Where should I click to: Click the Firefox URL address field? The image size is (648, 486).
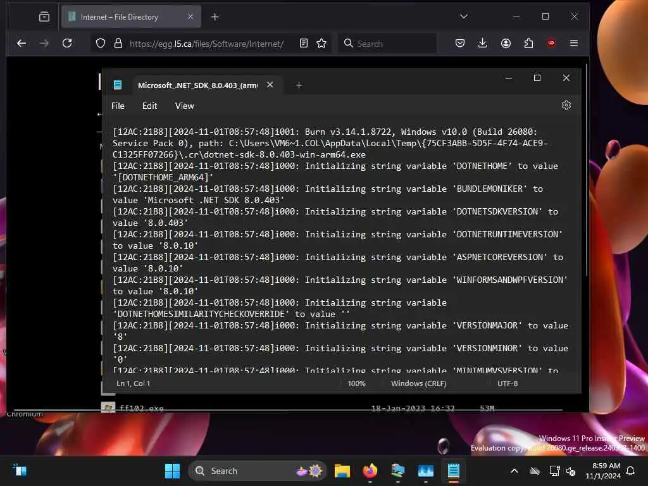click(207, 44)
